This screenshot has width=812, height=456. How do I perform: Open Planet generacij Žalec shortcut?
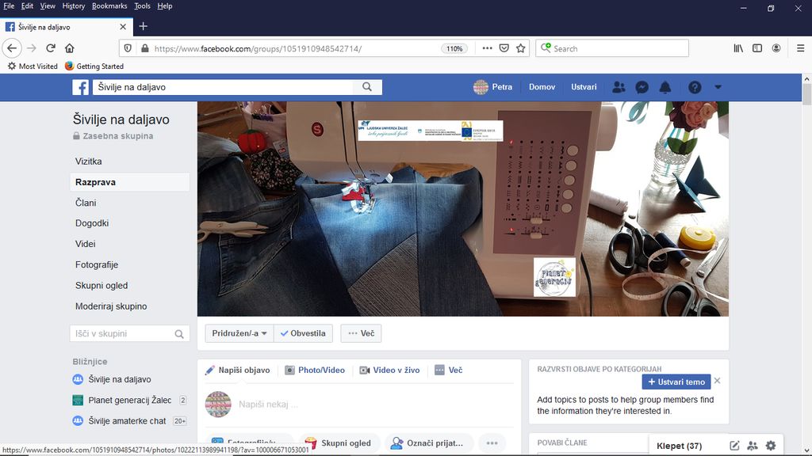coord(129,401)
